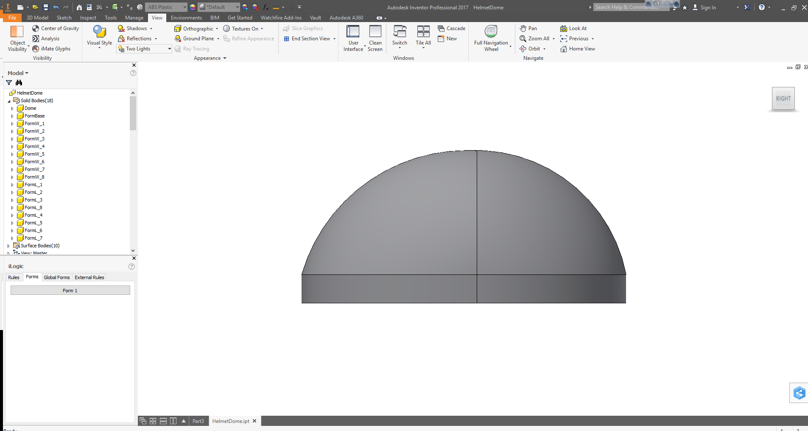Switch to the Part3 document tab
Viewport: 808px width, 431px height.
point(198,421)
